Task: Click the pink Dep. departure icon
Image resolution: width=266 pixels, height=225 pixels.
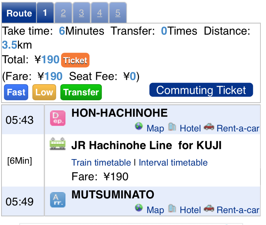Action: click(x=58, y=118)
